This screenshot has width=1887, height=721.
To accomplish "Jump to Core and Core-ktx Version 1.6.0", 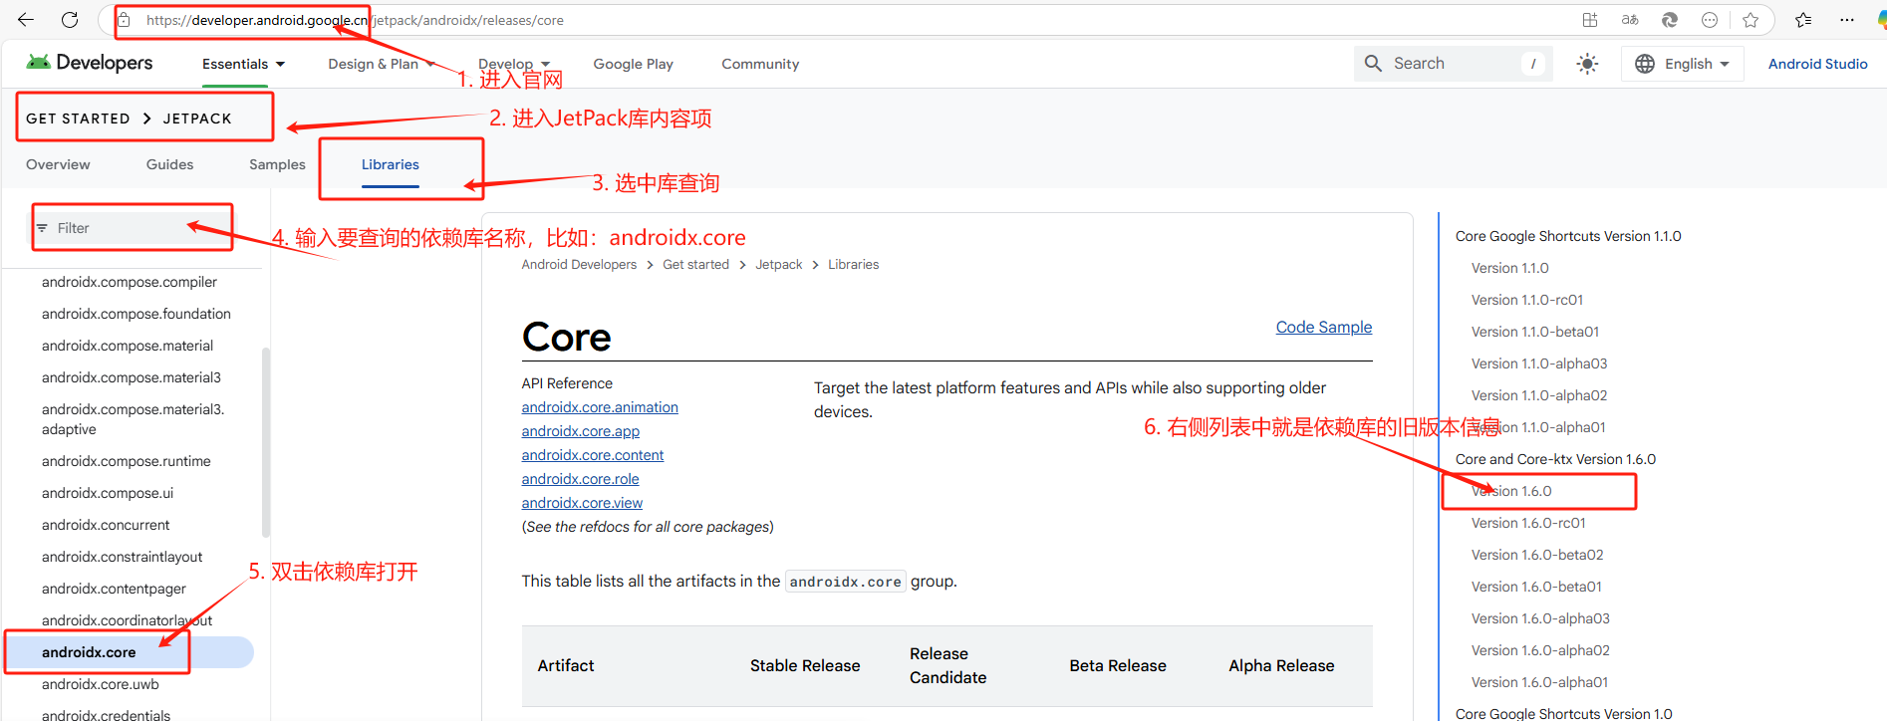I will [x=1555, y=459].
